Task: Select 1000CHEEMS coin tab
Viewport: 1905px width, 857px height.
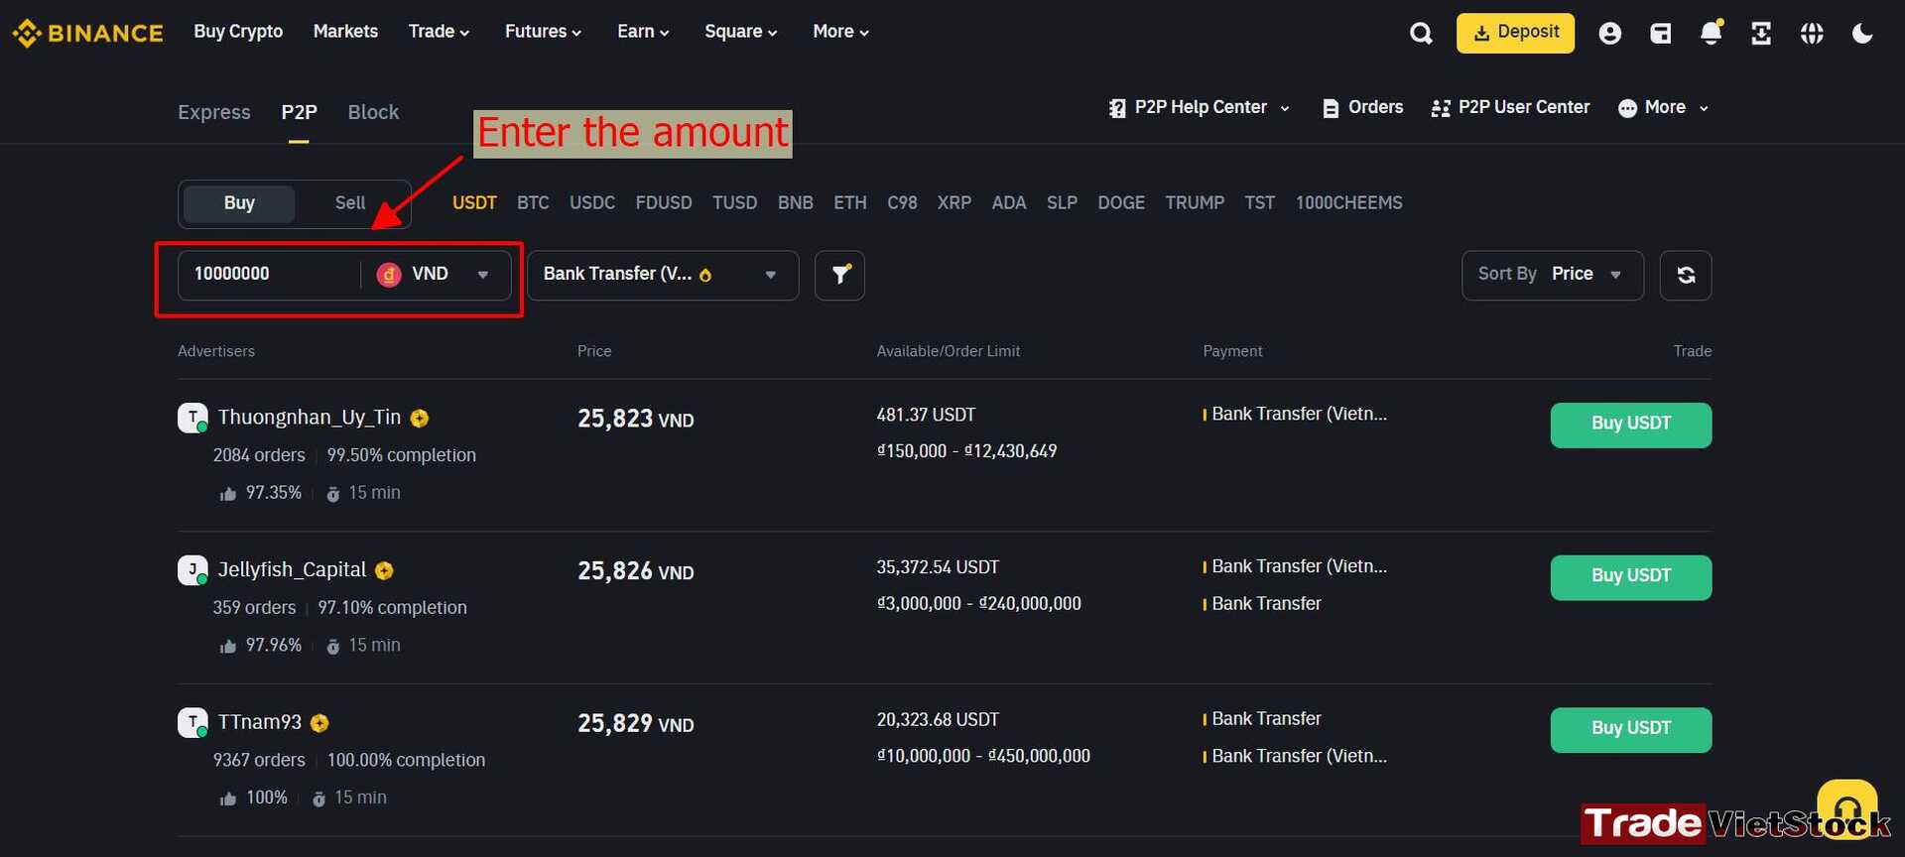Action: click(1348, 203)
